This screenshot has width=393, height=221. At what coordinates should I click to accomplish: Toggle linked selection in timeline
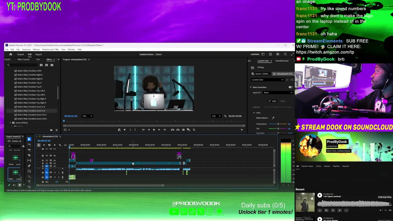[x=49, y=145]
